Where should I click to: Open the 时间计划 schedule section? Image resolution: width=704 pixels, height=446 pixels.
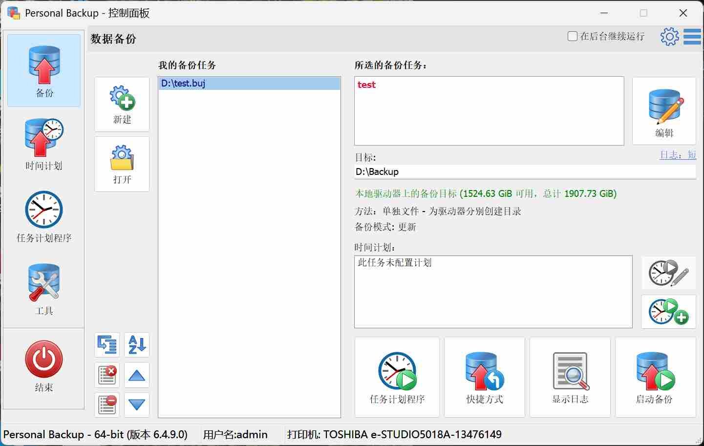pyautogui.click(x=44, y=144)
